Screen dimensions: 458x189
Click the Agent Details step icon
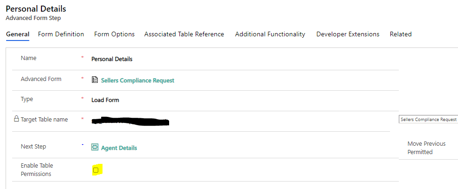point(95,148)
